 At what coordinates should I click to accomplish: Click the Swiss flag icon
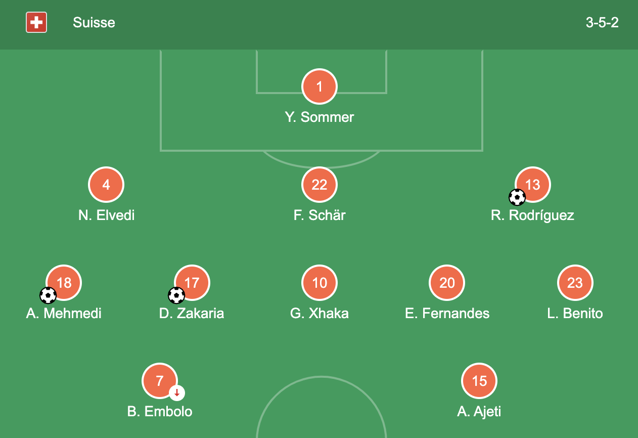[36, 23]
